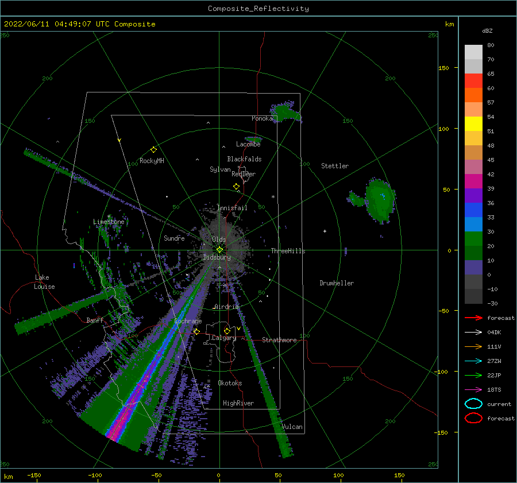Click white asterisk marker above Limestone
Screen dimensions: 517x483
[109, 217]
